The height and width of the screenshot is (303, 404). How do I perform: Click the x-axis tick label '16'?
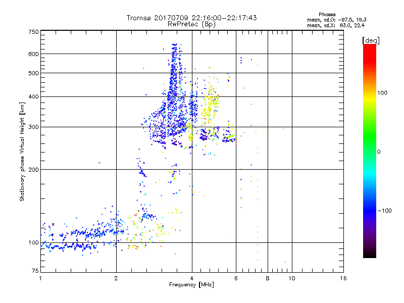pyautogui.click(x=343, y=278)
